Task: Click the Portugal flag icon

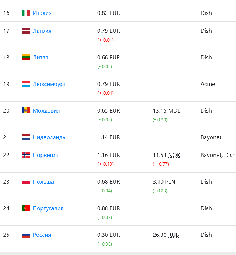Action: pyautogui.click(x=26, y=208)
